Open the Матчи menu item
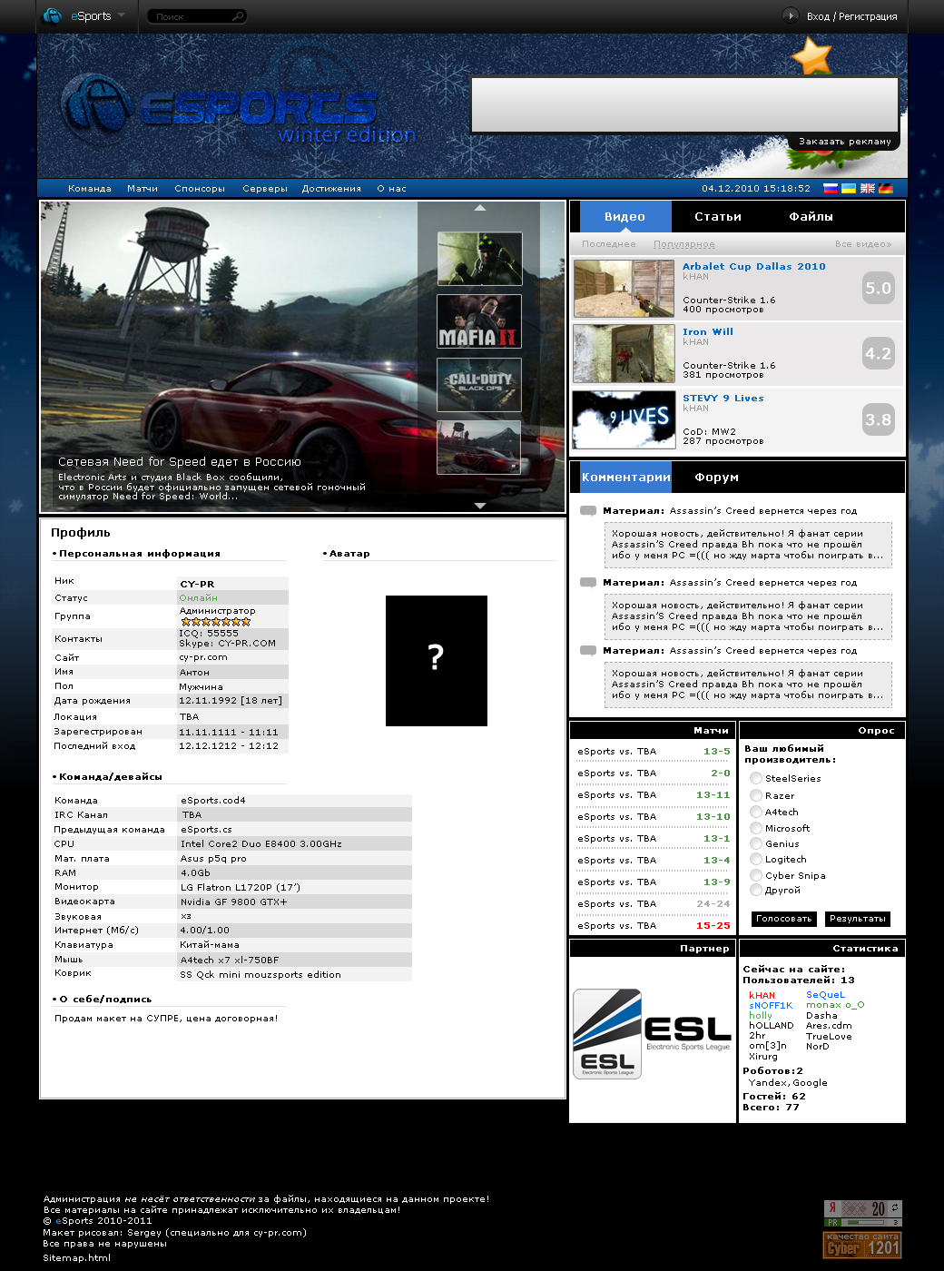Image resolution: width=944 pixels, height=1271 pixels. pyautogui.click(x=143, y=189)
